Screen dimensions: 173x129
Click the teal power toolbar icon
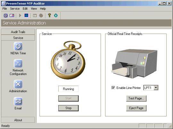click(56, 15)
